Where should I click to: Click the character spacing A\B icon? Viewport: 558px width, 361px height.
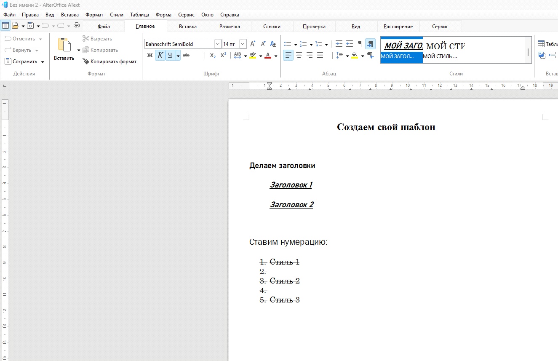coord(238,55)
